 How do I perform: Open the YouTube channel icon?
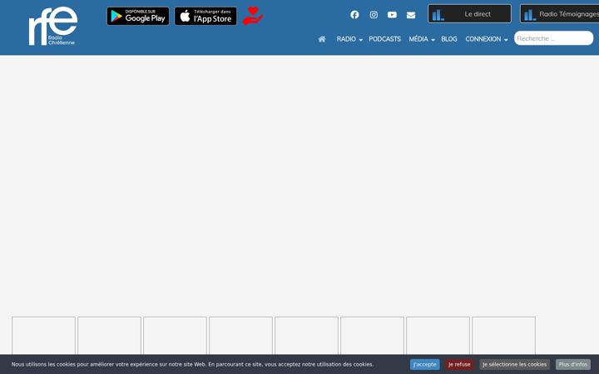392,14
